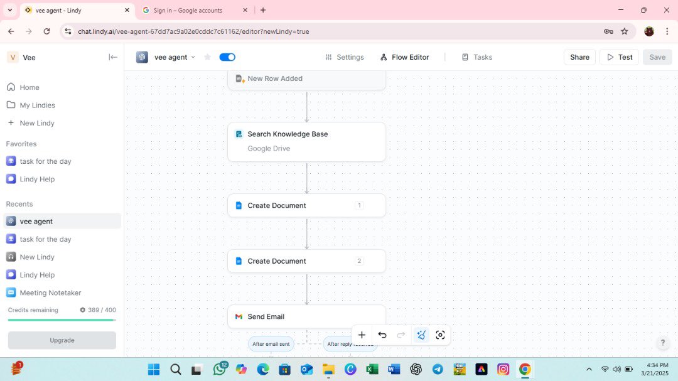
Task: Show hidden system tray icons
Action: (589, 369)
